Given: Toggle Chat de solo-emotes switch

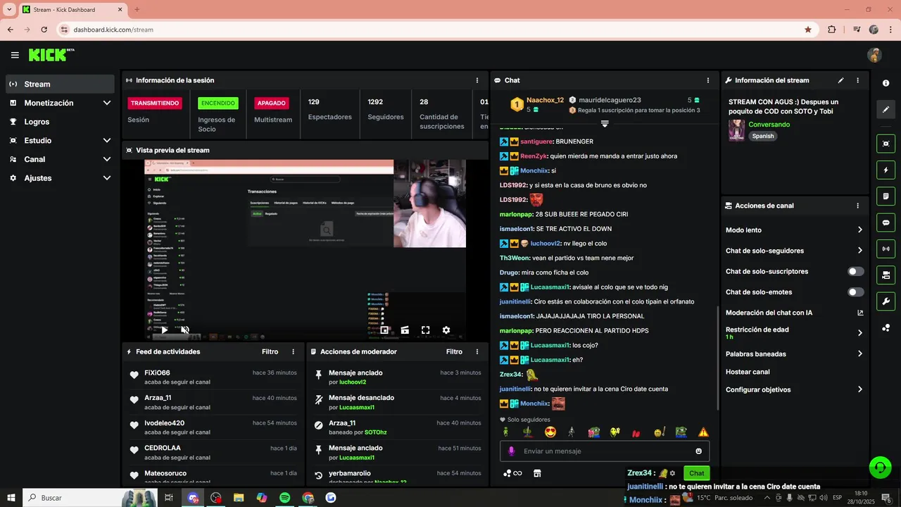Looking at the screenshot, I should point(856,292).
